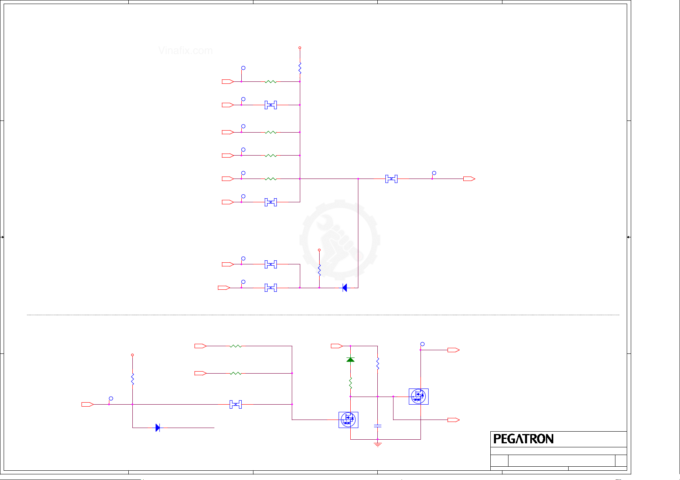Select the topmost input port in the upper circuit

point(228,81)
